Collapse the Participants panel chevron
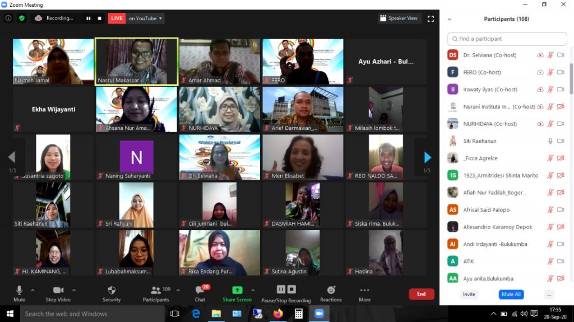Image resolution: width=574 pixels, height=322 pixels. point(449,19)
